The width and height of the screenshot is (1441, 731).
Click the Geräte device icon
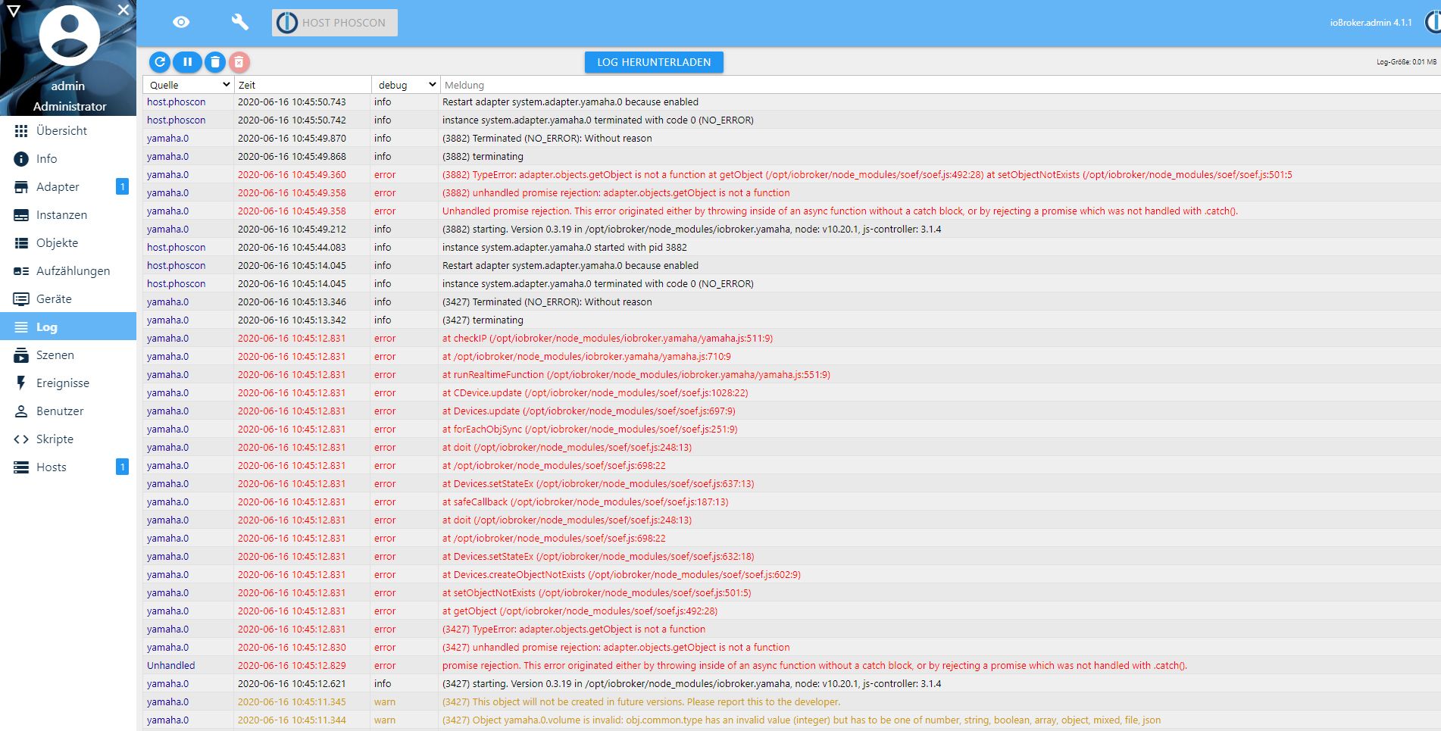21,299
